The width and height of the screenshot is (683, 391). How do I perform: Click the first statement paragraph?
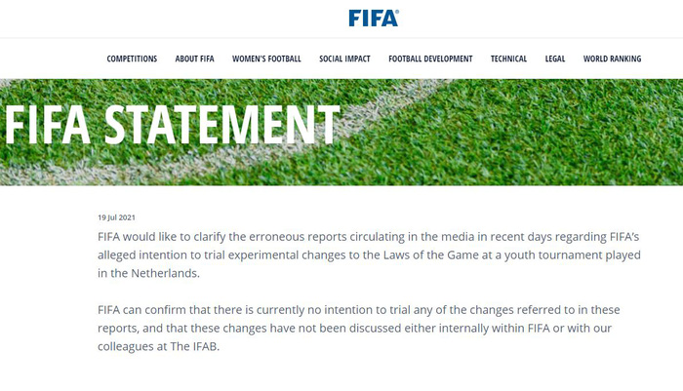[369, 255]
